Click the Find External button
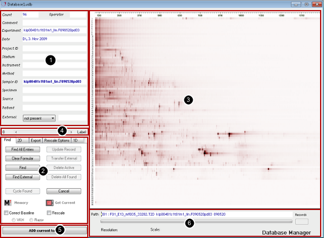324x238 pixels. tap(22, 177)
